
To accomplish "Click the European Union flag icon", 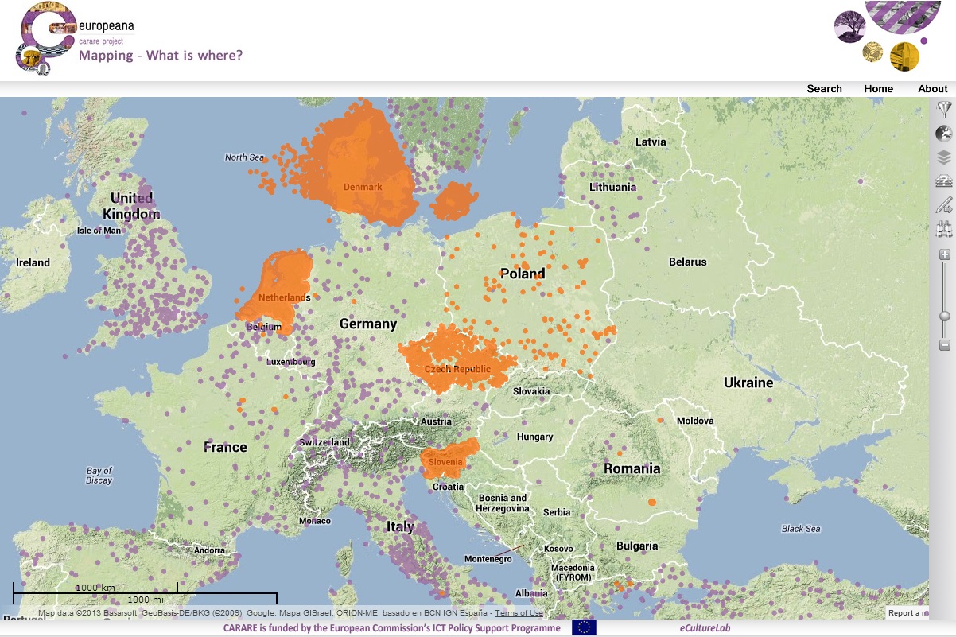I will [x=584, y=627].
